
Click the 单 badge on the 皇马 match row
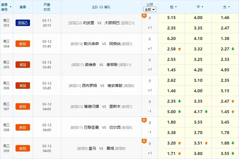click(144, 141)
